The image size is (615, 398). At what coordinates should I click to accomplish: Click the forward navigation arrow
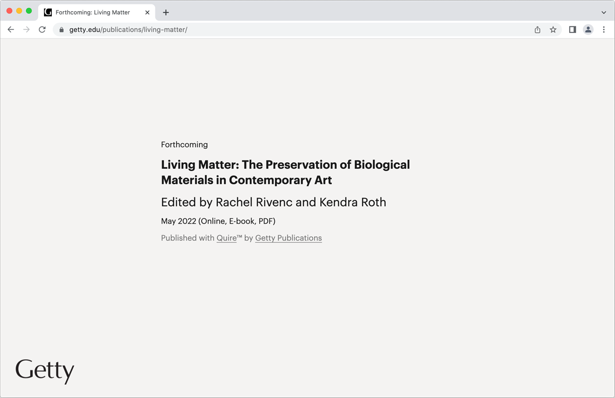(x=26, y=30)
